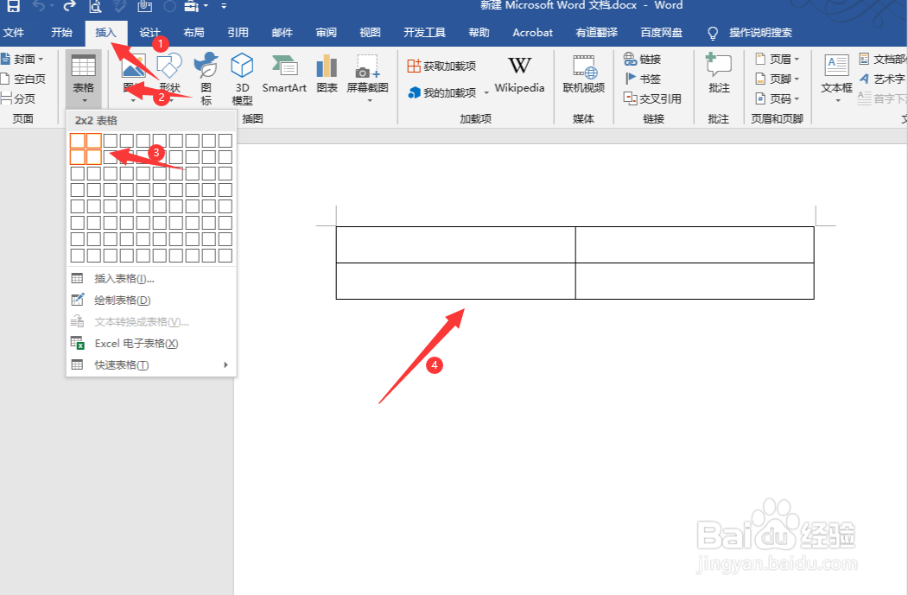Click the 交叉引用 cross-reference icon
This screenshot has height=595, width=908.
coord(646,97)
